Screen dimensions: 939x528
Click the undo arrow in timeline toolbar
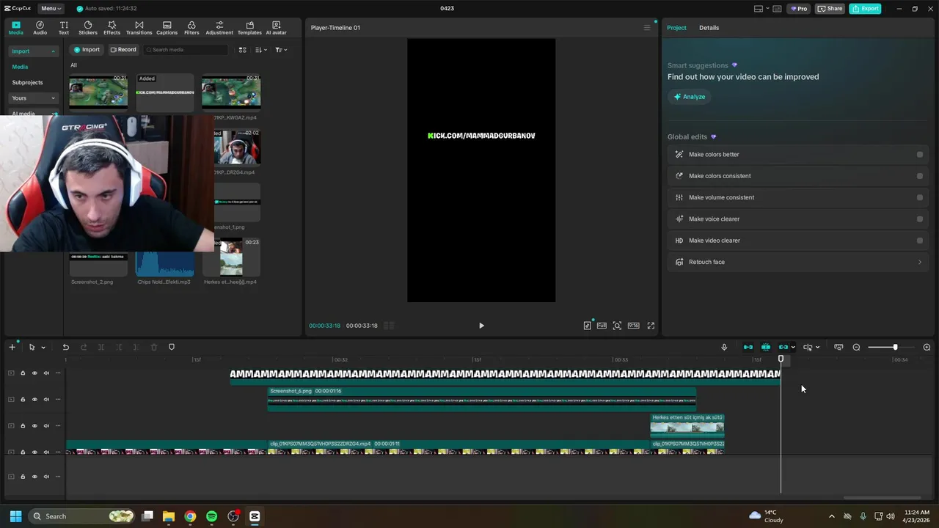coord(65,347)
